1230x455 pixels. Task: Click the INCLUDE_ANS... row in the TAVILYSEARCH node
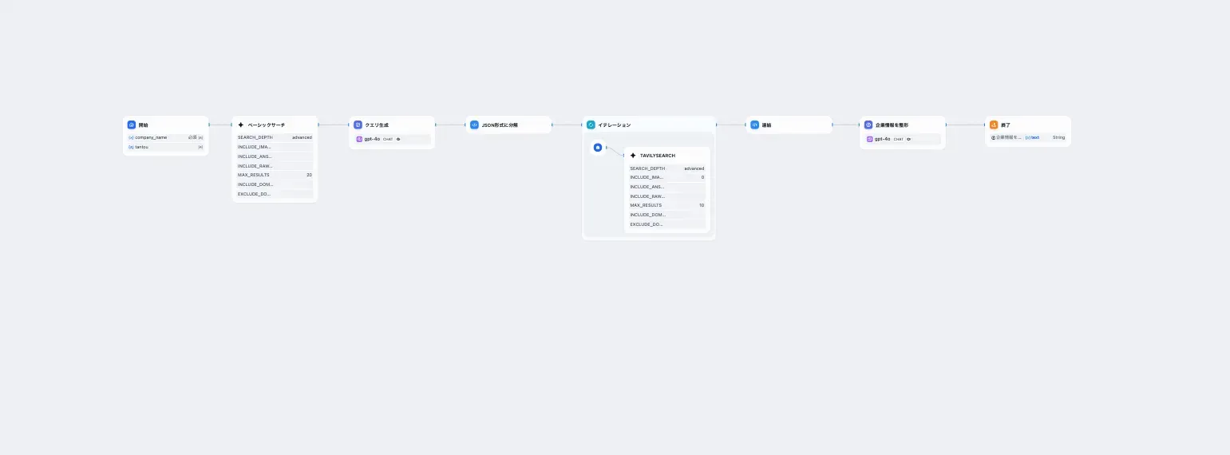666,187
